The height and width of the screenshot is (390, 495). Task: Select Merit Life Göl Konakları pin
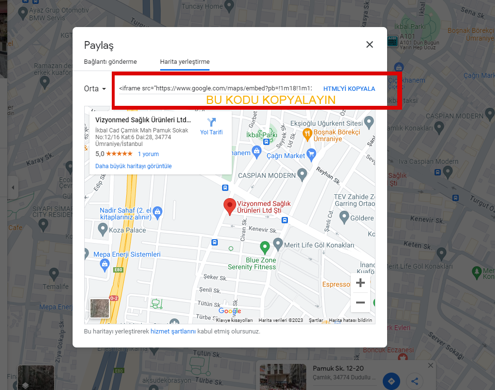(278, 245)
